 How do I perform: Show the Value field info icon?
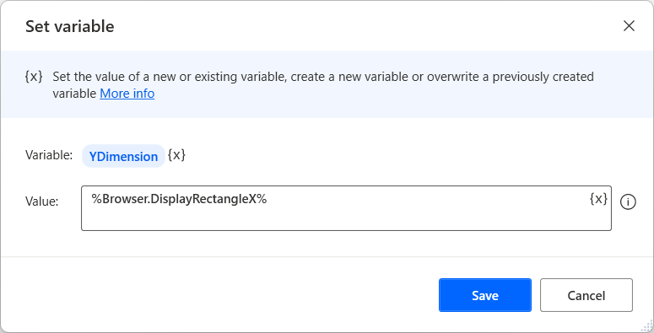point(628,202)
